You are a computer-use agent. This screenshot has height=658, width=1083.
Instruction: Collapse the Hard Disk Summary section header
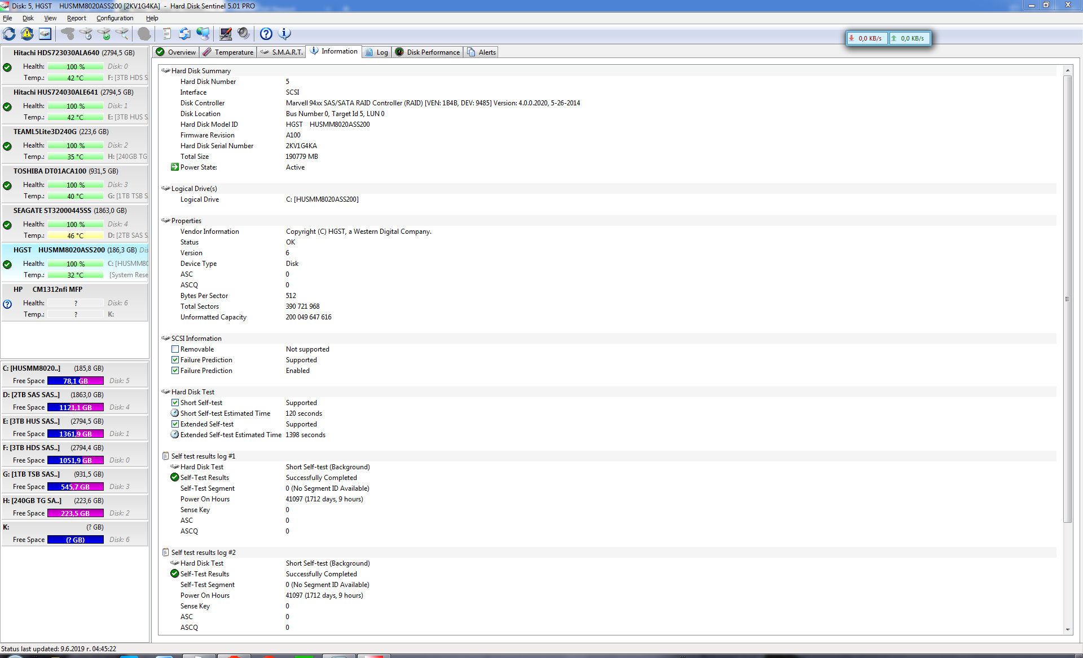[x=608, y=70]
